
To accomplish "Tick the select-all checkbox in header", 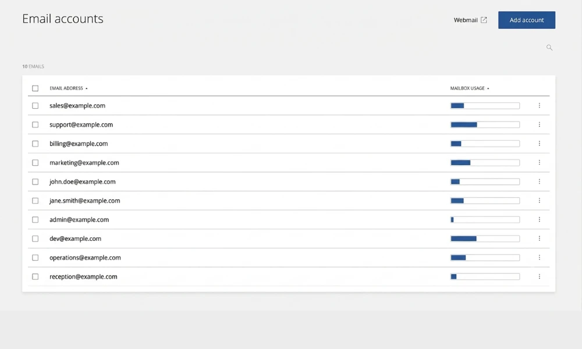I will (36, 88).
